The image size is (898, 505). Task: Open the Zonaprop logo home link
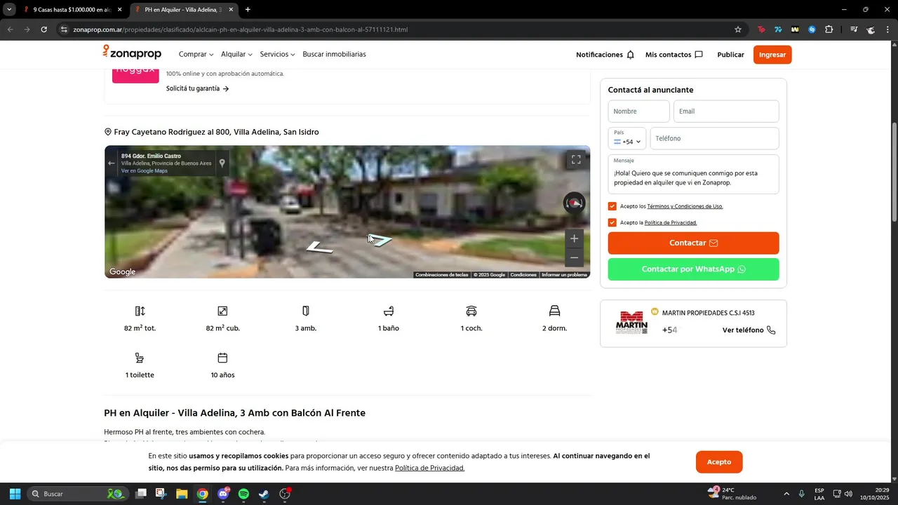click(132, 53)
